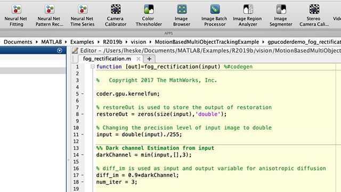Expand subfolders after MotionBasedMultiObjectTrackingExample
The width and height of the screenshot is (341, 192).
pyautogui.click(x=263, y=42)
